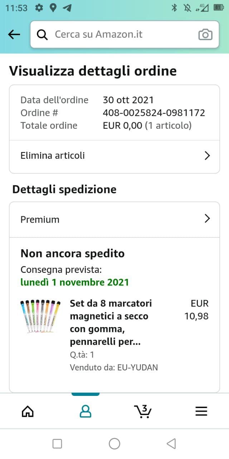Open the hamburger menu icon

[x=201, y=411]
